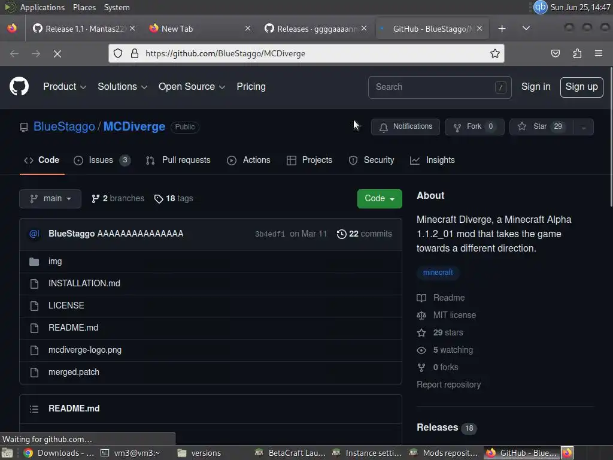Open the Firefox hamburger application menu
The image size is (613, 460).
(598, 53)
